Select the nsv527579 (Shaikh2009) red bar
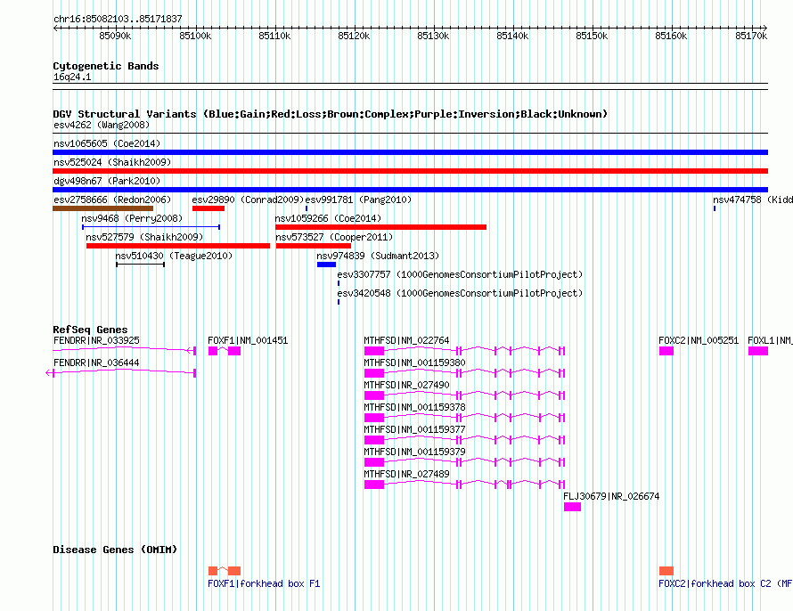This screenshot has width=793, height=611. [178, 246]
